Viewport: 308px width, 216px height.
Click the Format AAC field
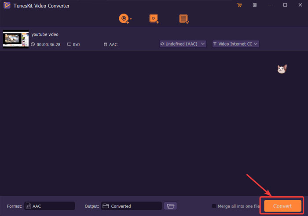50,206
